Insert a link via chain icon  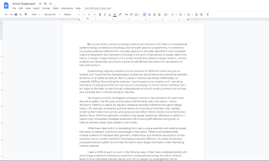pos(127,15)
